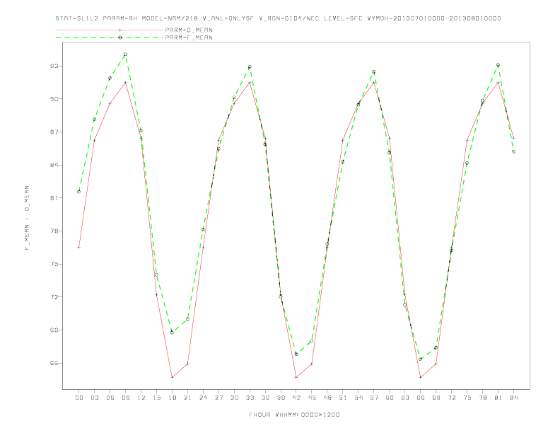Click the PARM=F_MEAN legend label

coord(189,37)
